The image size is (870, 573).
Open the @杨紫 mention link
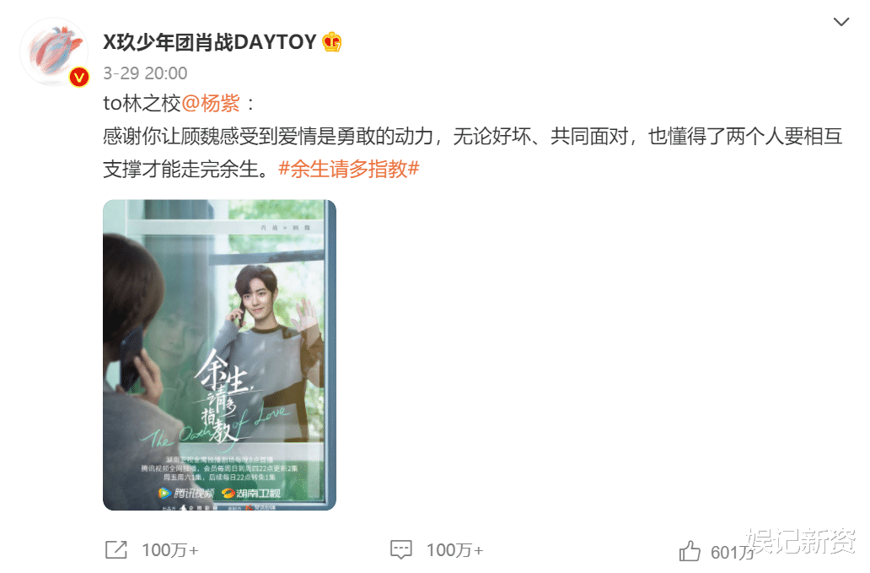[210, 103]
